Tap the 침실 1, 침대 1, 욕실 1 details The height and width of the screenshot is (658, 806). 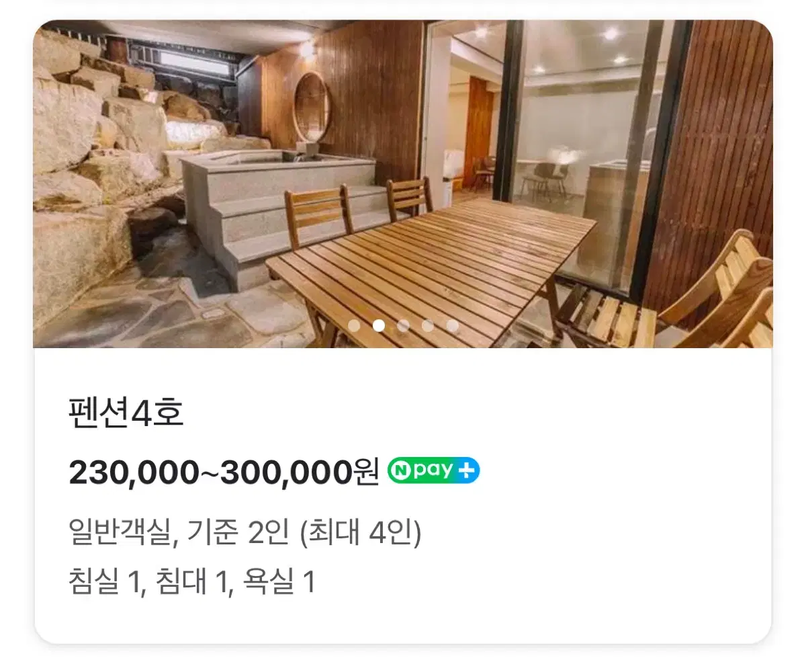pyautogui.click(x=192, y=581)
